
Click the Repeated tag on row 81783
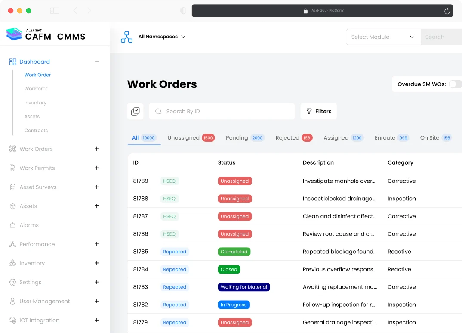pos(175,287)
